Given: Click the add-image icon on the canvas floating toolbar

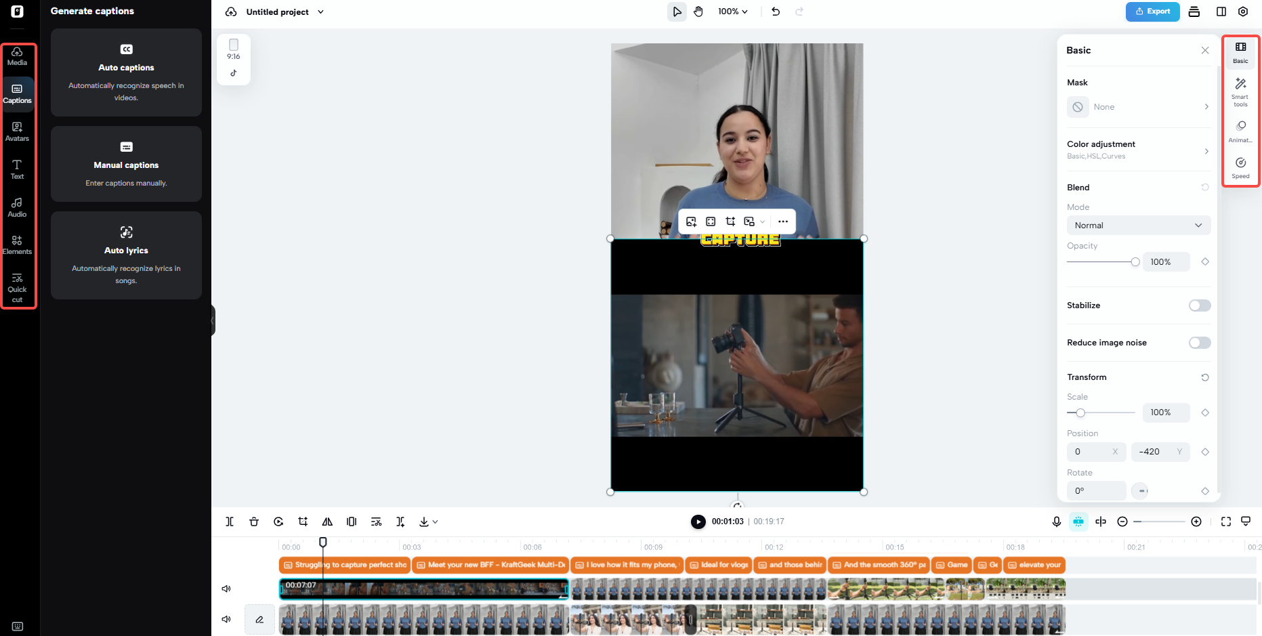Looking at the screenshot, I should tap(691, 221).
